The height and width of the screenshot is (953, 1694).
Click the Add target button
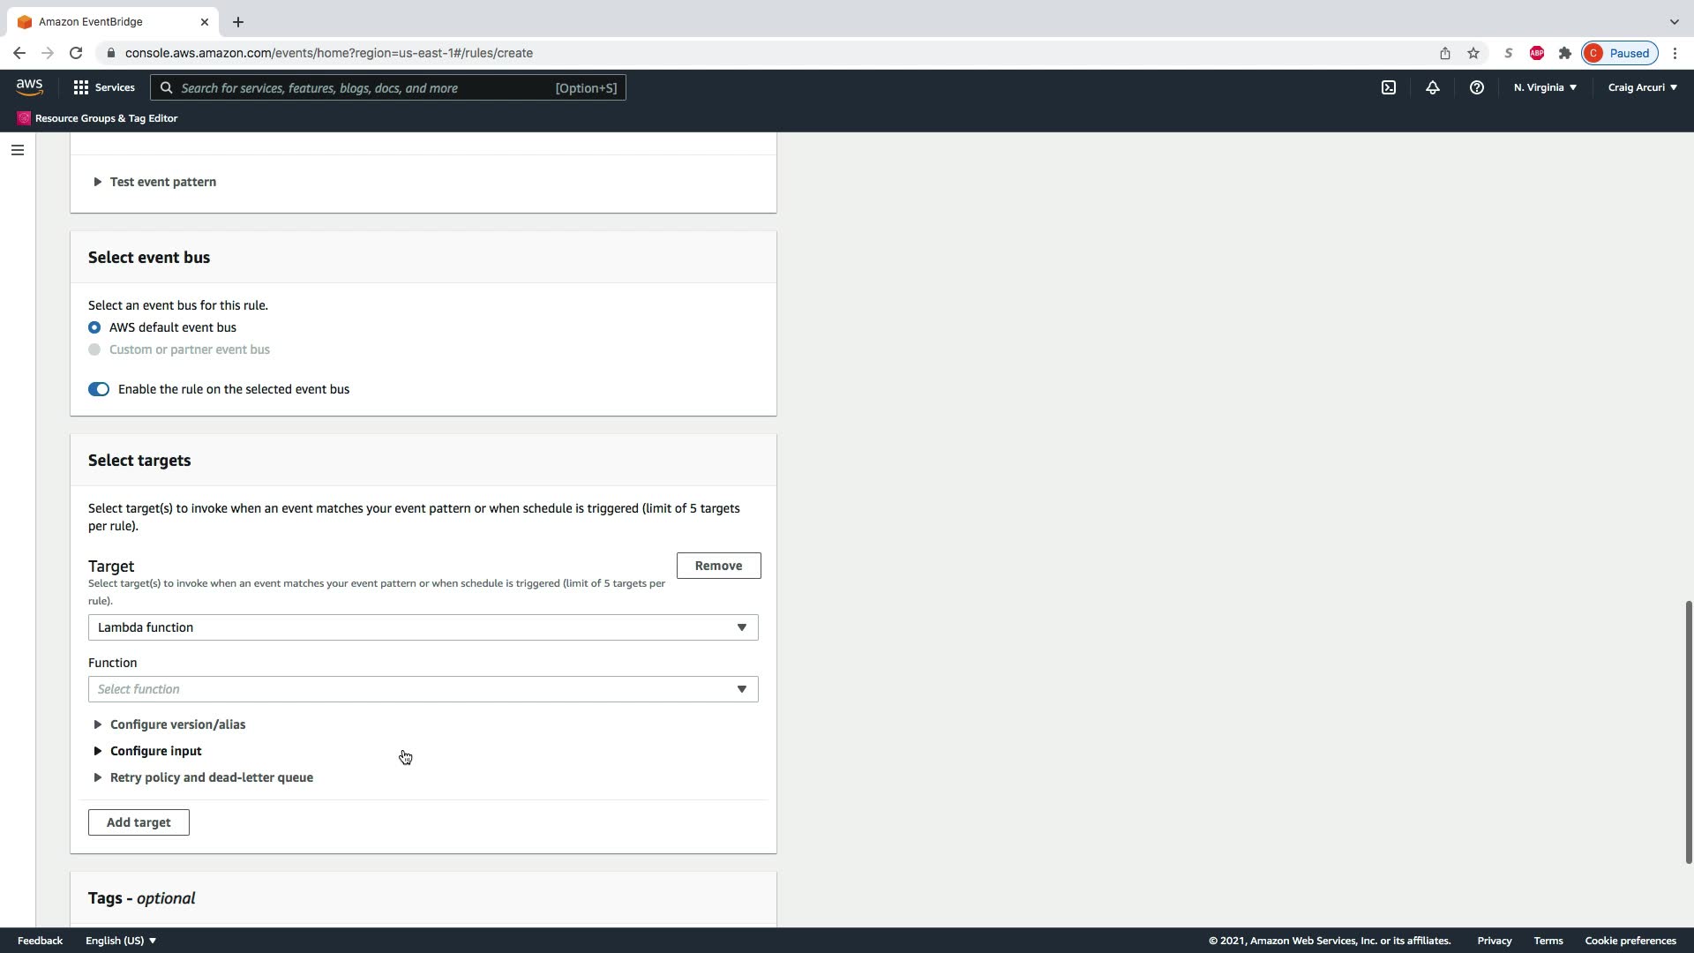click(x=139, y=822)
